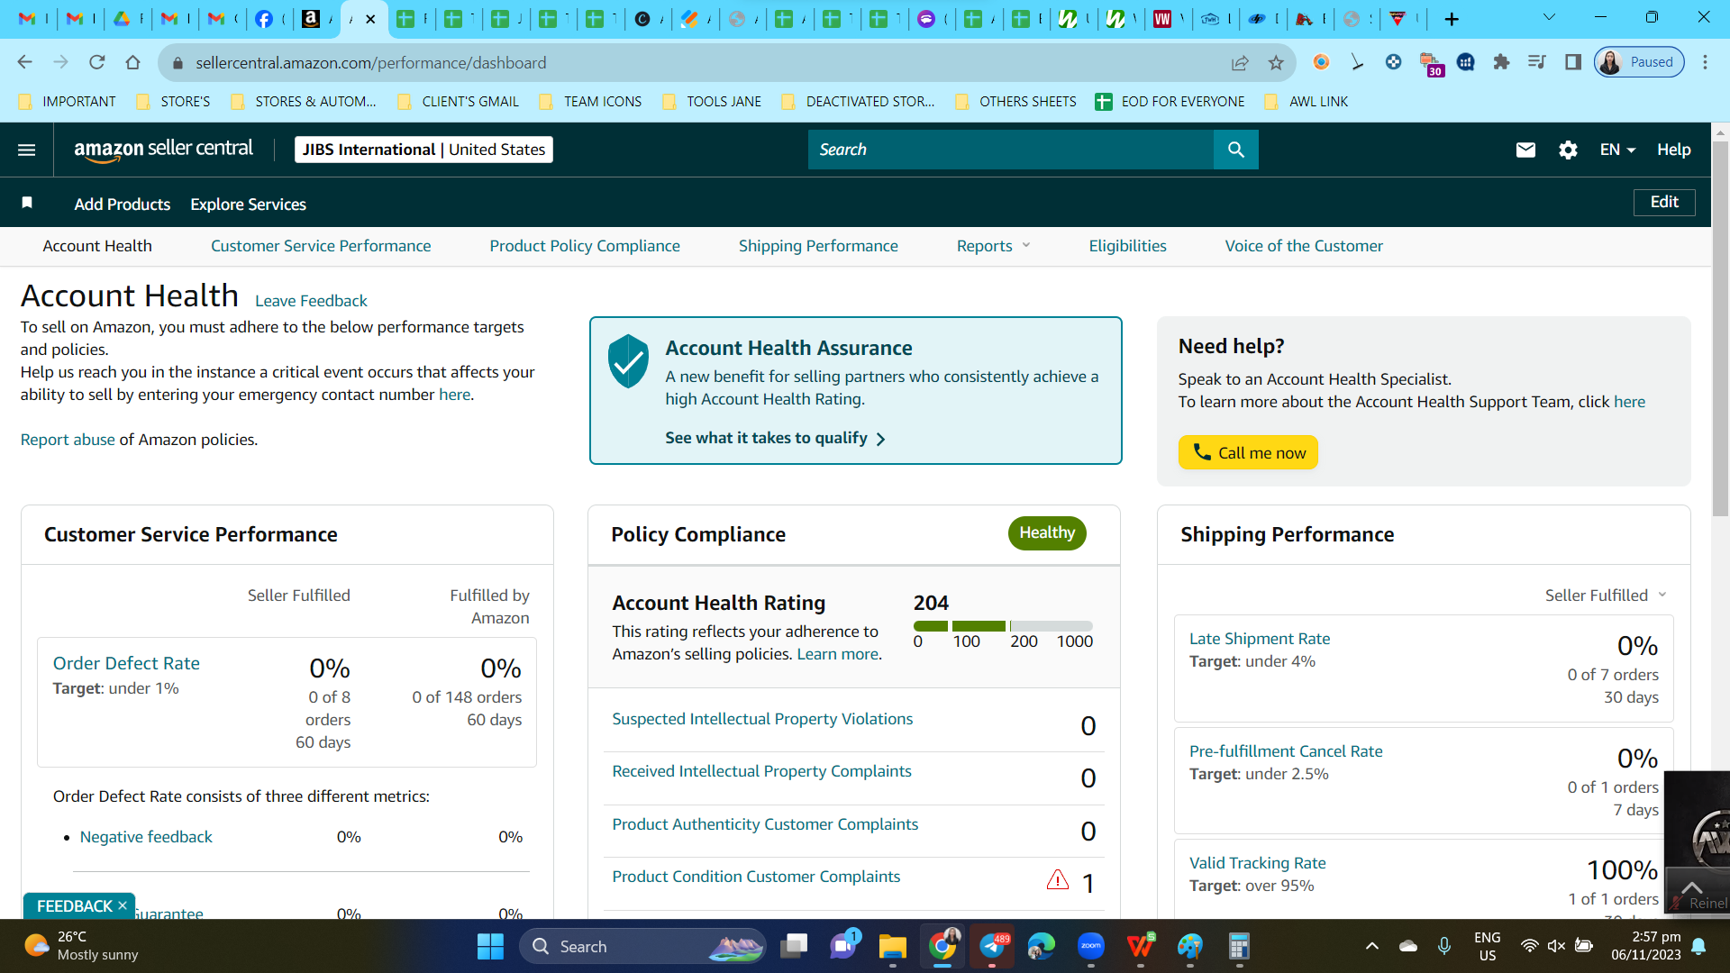Expand the browser tab search chevron

1550,17
